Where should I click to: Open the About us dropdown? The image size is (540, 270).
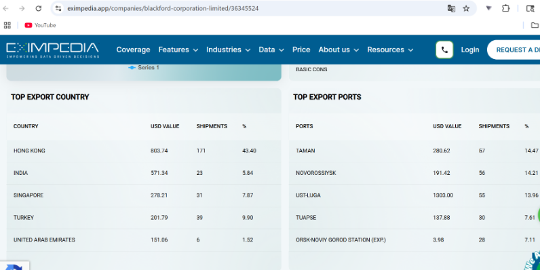tap(339, 50)
